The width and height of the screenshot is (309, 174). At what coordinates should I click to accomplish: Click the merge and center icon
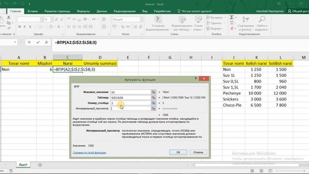[x=104, y=27]
